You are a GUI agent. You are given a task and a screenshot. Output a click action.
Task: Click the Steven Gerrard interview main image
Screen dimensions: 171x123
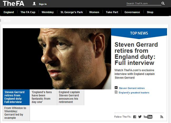pyautogui.click(x=57, y=58)
